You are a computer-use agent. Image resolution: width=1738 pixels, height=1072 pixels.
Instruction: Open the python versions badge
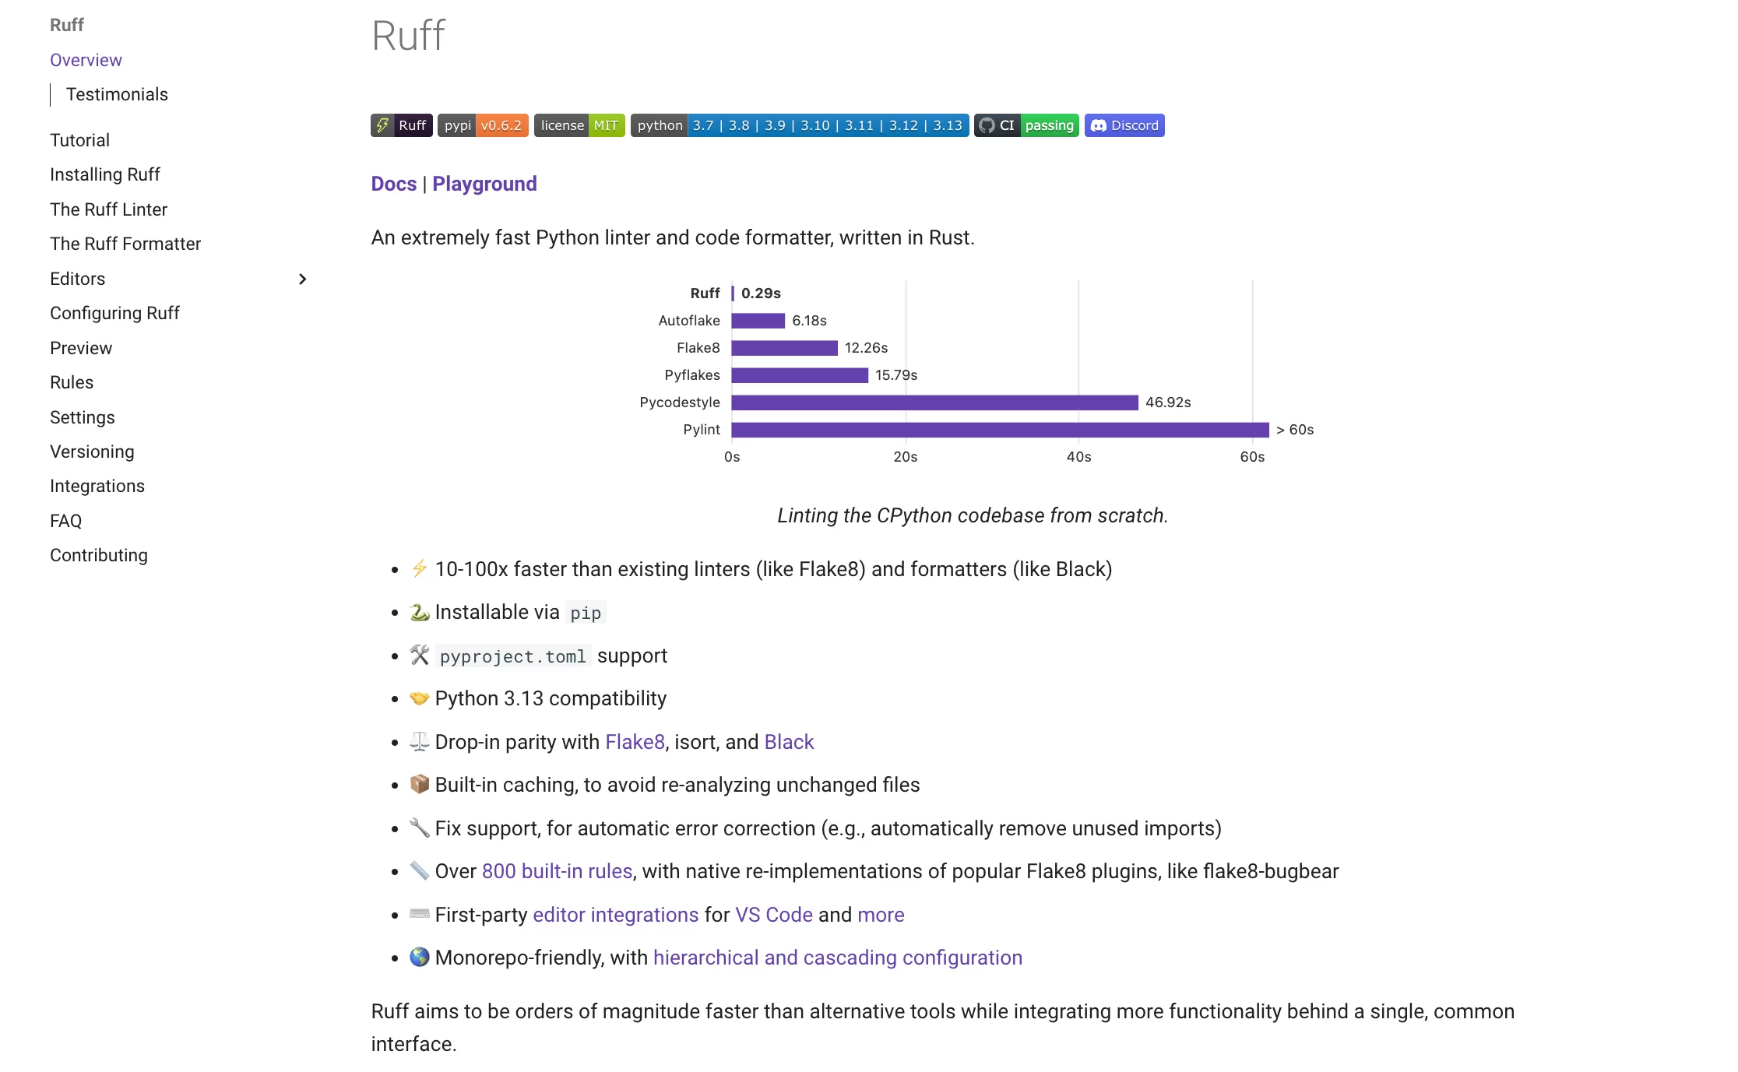(800, 125)
